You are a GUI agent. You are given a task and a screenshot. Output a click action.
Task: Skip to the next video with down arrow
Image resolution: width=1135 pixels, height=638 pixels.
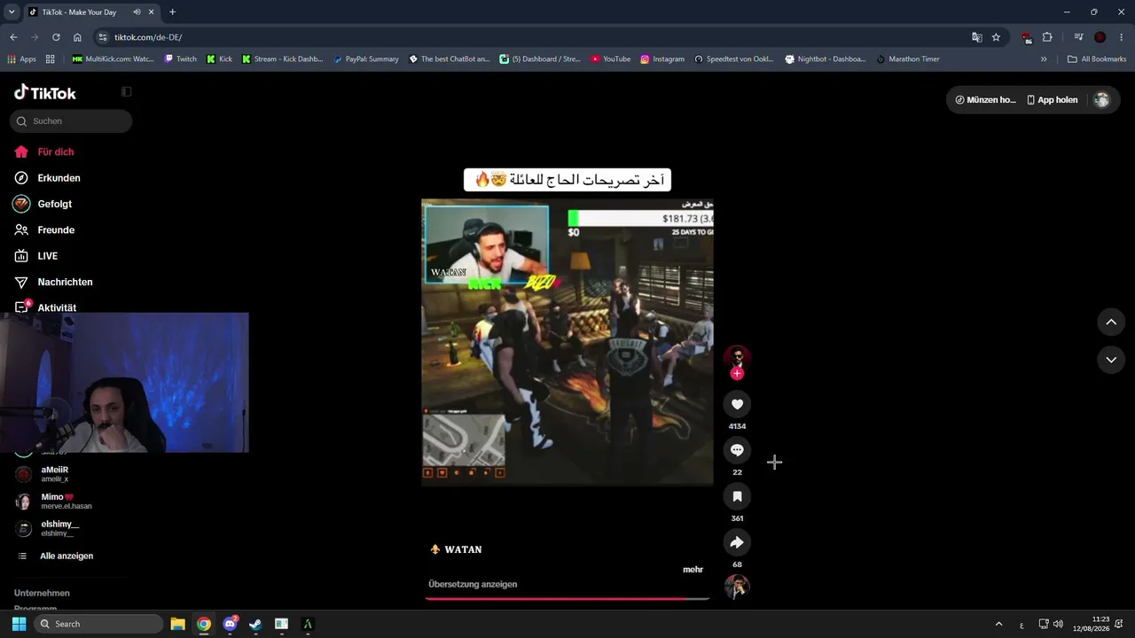click(1111, 360)
